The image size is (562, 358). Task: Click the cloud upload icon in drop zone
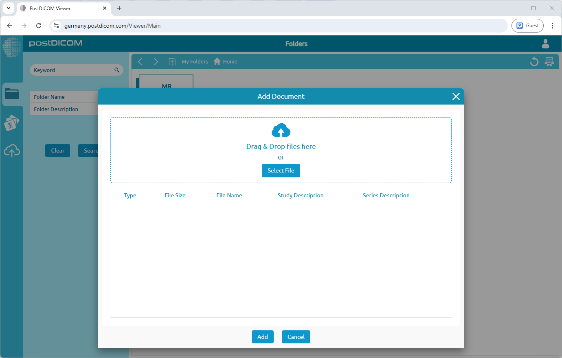coord(281,131)
